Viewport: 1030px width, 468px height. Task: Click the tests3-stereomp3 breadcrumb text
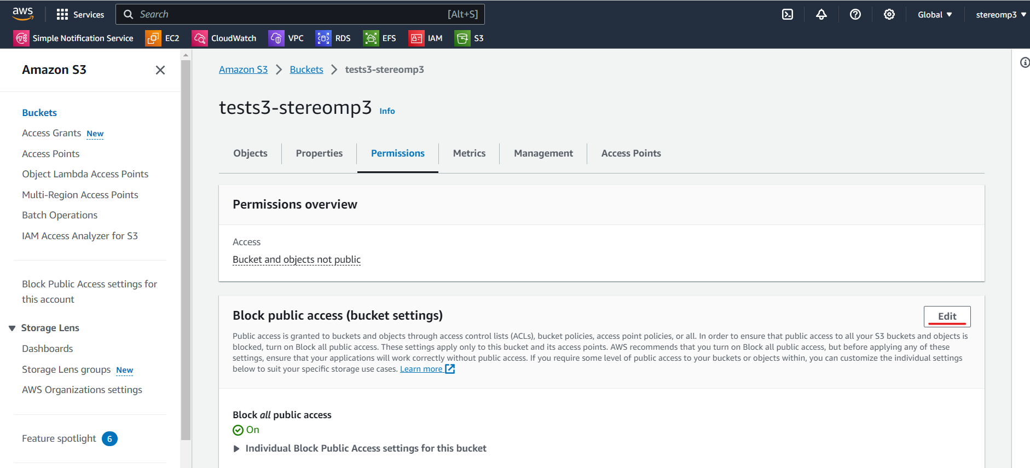pyautogui.click(x=384, y=70)
